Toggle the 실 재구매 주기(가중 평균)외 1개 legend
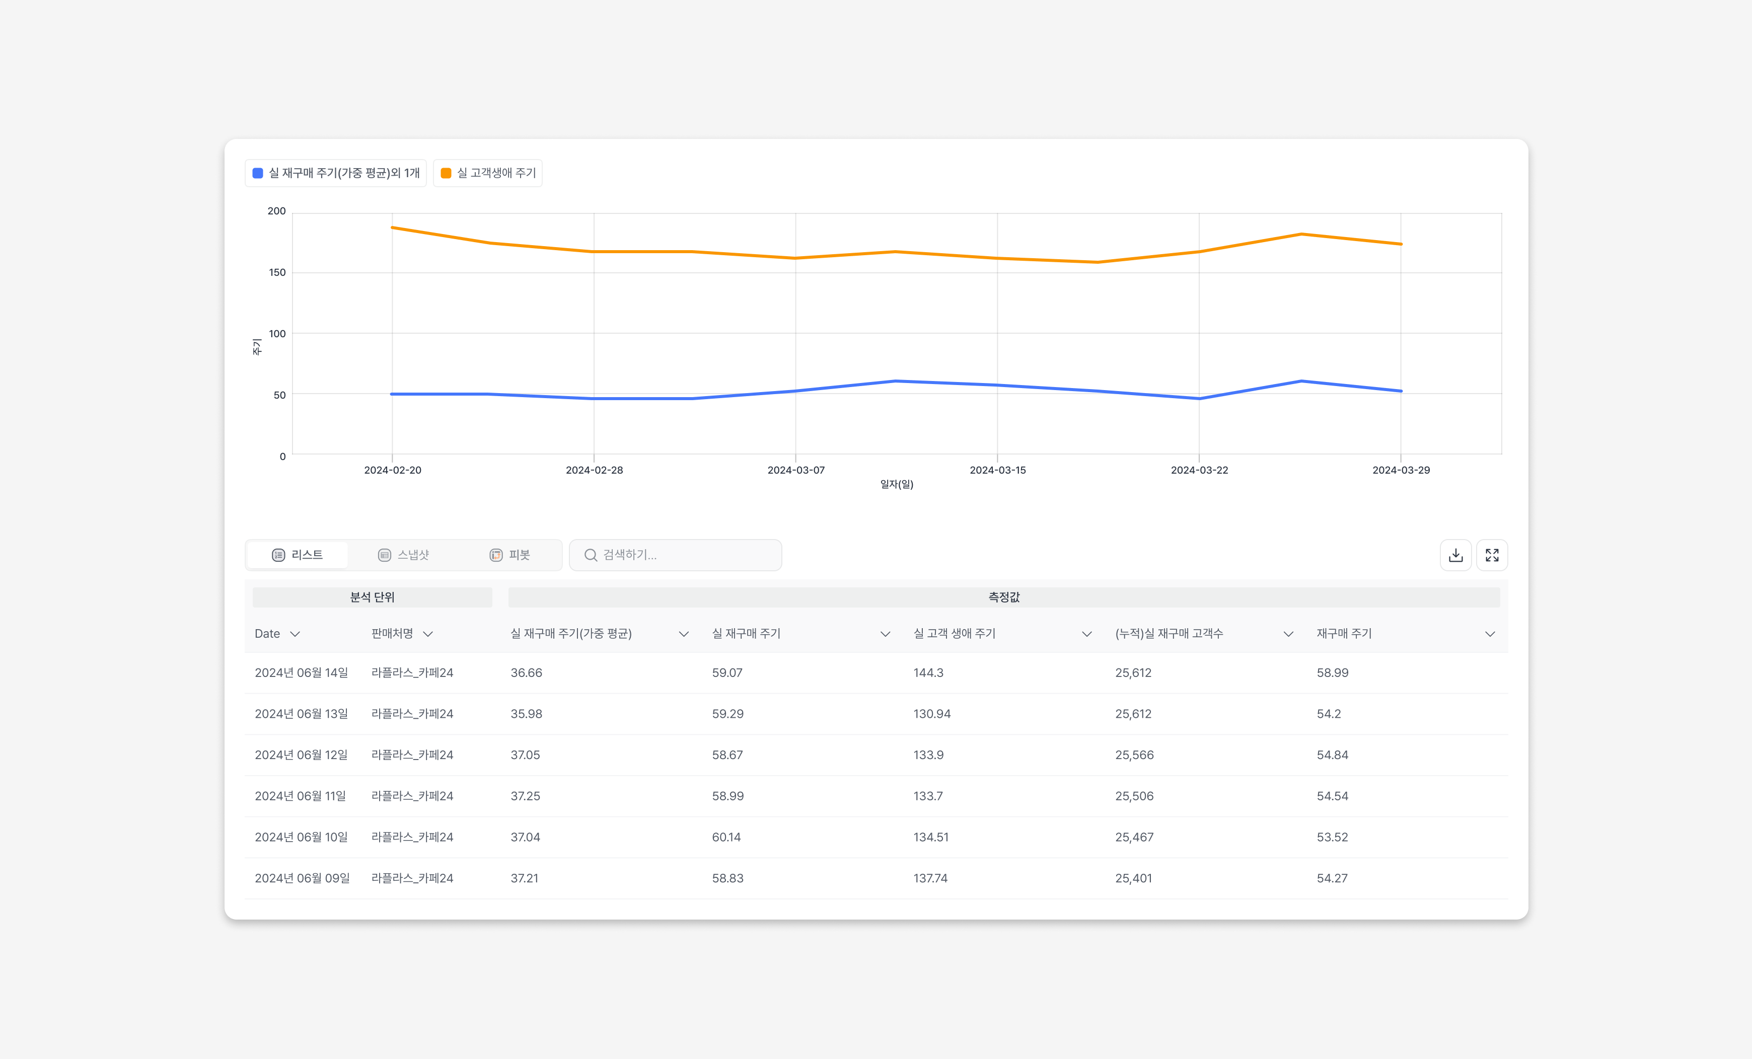1752x1059 pixels. tap(343, 173)
